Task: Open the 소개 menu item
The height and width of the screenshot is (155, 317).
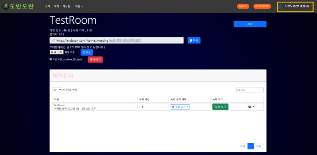Action: 48,7
